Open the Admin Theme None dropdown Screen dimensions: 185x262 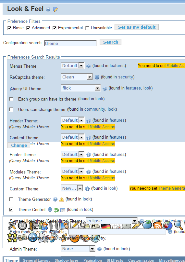click(78, 249)
